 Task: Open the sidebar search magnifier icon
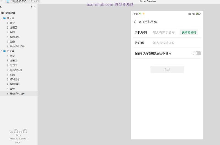click(1, 7)
